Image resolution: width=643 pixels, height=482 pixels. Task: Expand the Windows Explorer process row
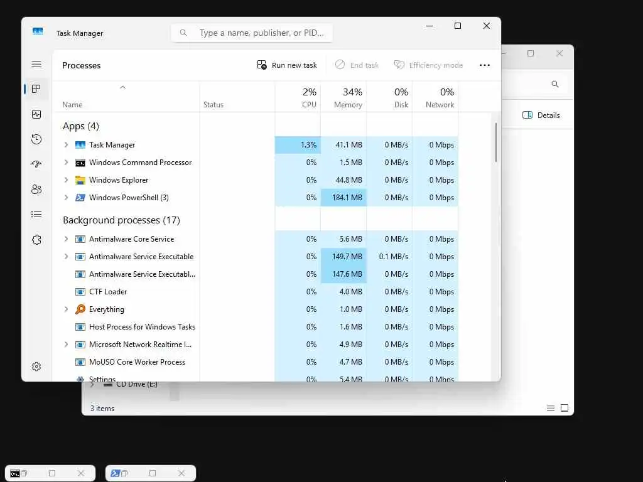(66, 180)
